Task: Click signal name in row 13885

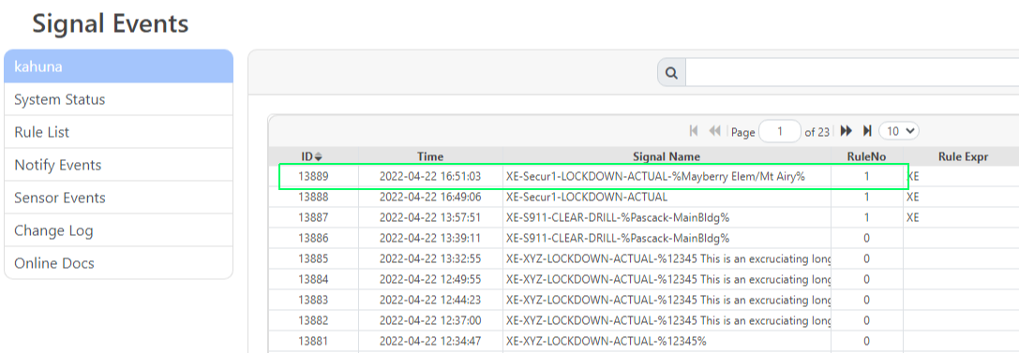Action: tap(668, 258)
